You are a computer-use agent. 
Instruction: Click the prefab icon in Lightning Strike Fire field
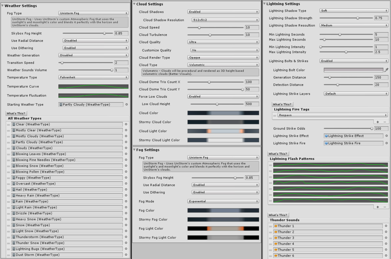pos(326,143)
